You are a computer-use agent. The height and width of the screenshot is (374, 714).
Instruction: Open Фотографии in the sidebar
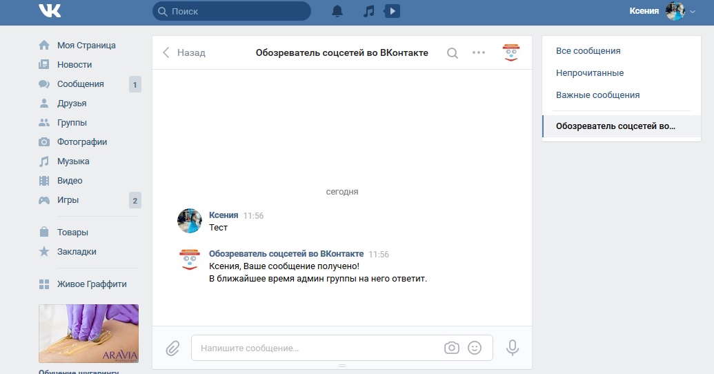tap(82, 141)
